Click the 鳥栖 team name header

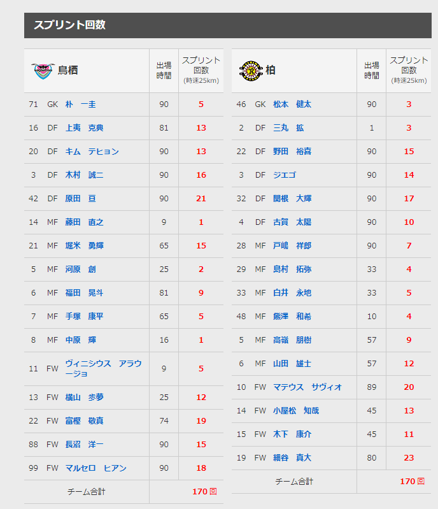[68, 71]
